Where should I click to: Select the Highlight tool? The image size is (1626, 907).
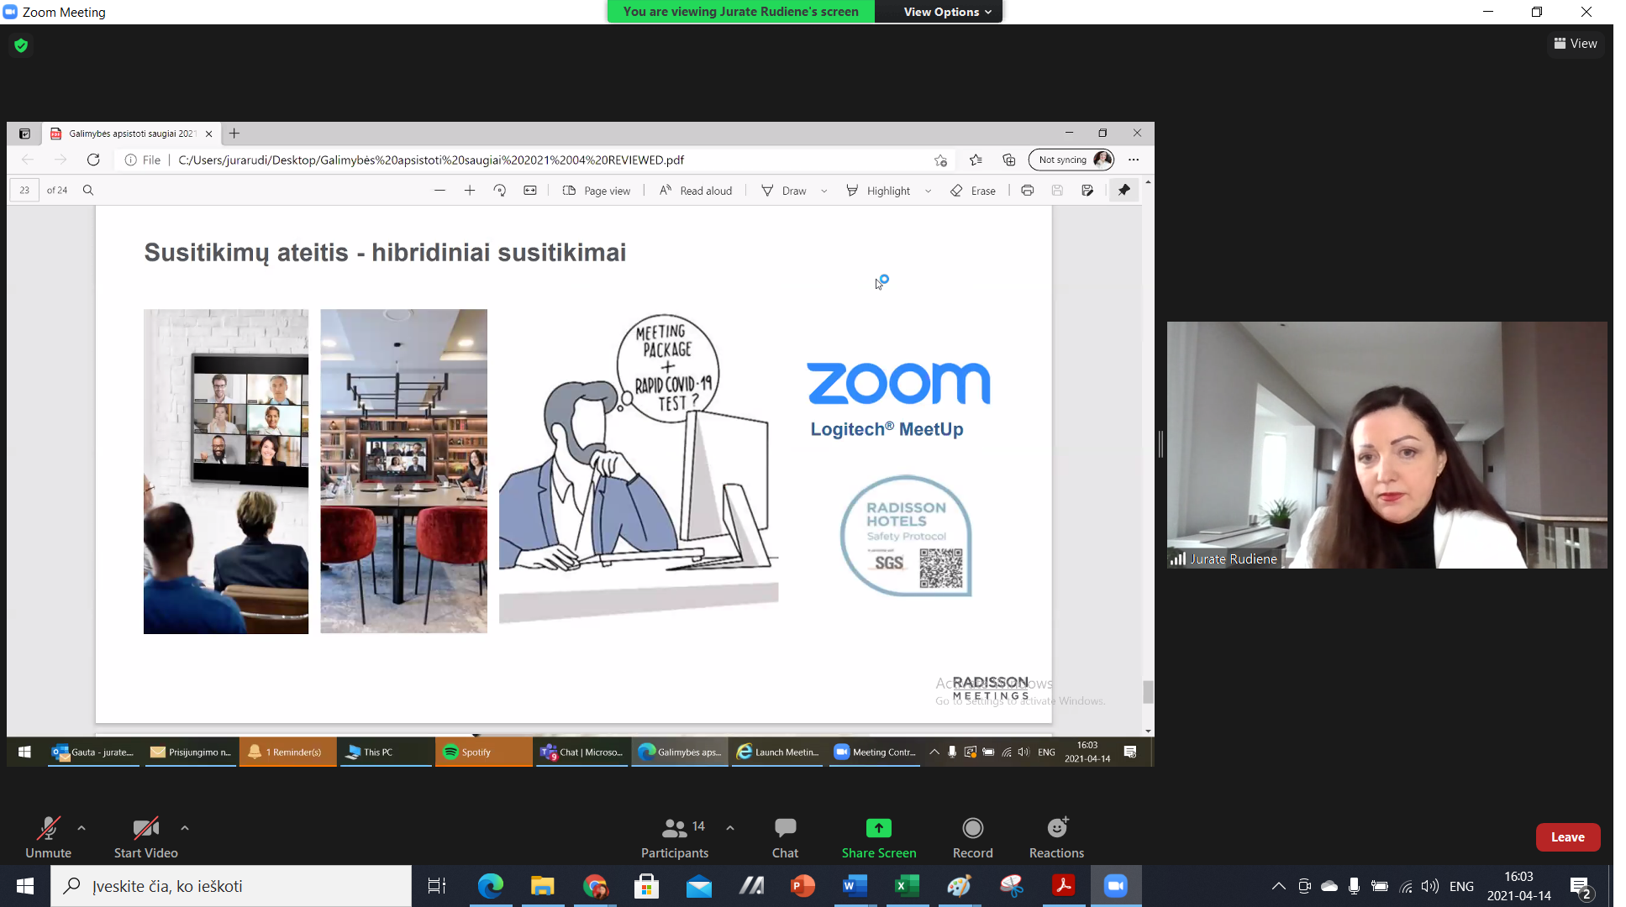[x=878, y=191]
